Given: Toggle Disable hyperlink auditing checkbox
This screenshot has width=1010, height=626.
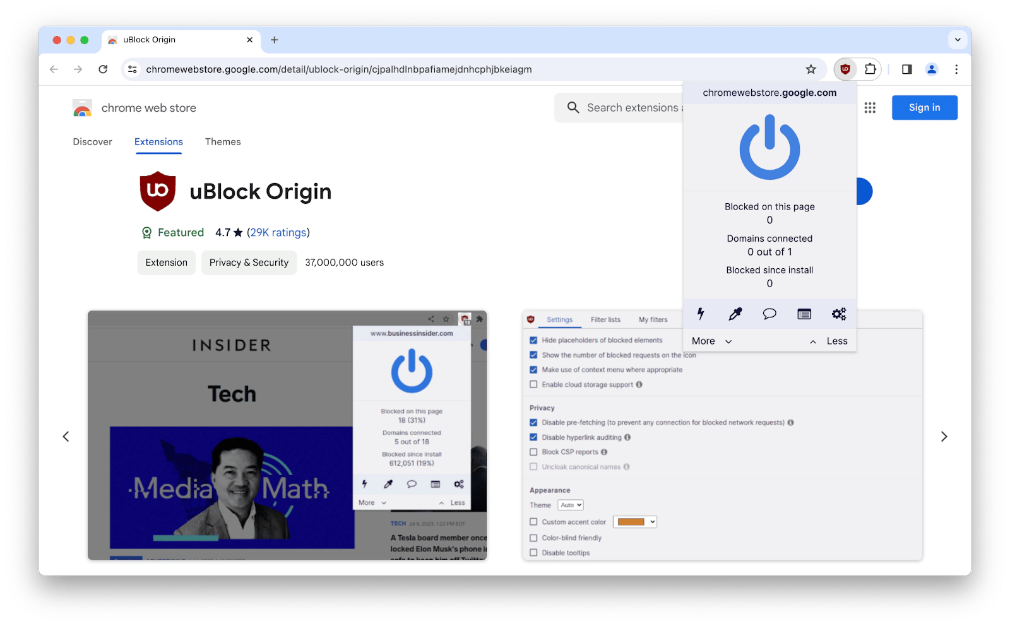Looking at the screenshot, I should (x=533, y=437).
